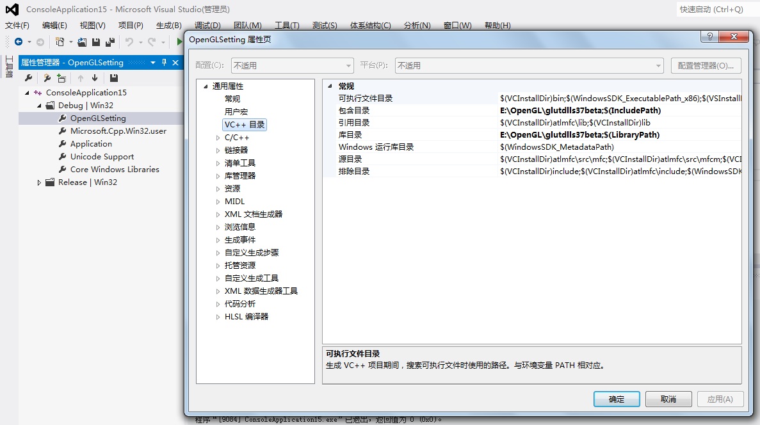Click the Redo arrow icon
Image resolution: width=760 pixels, height=425 pixels.
point(152,42)
